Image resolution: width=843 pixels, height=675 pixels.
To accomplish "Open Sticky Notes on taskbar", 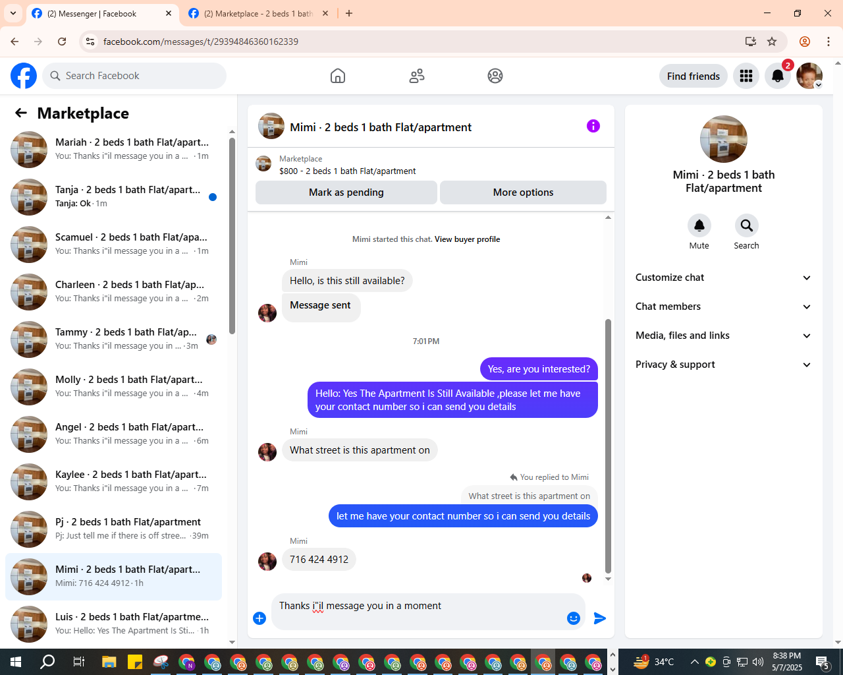I will click(135, 662).
